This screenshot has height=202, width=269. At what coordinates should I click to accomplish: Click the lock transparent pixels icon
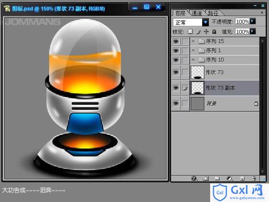click(190, 32)
